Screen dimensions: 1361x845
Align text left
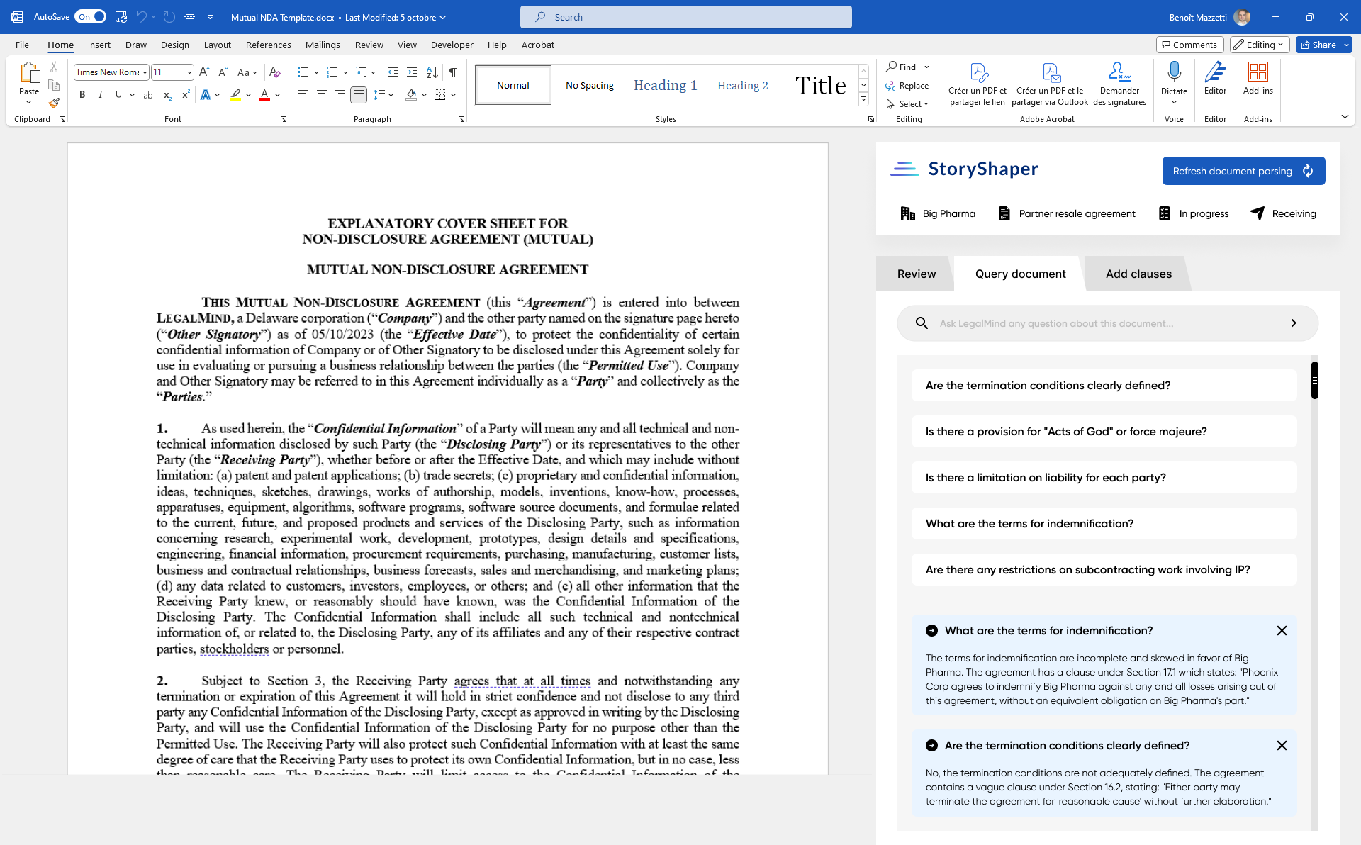(x=303, y=95)
